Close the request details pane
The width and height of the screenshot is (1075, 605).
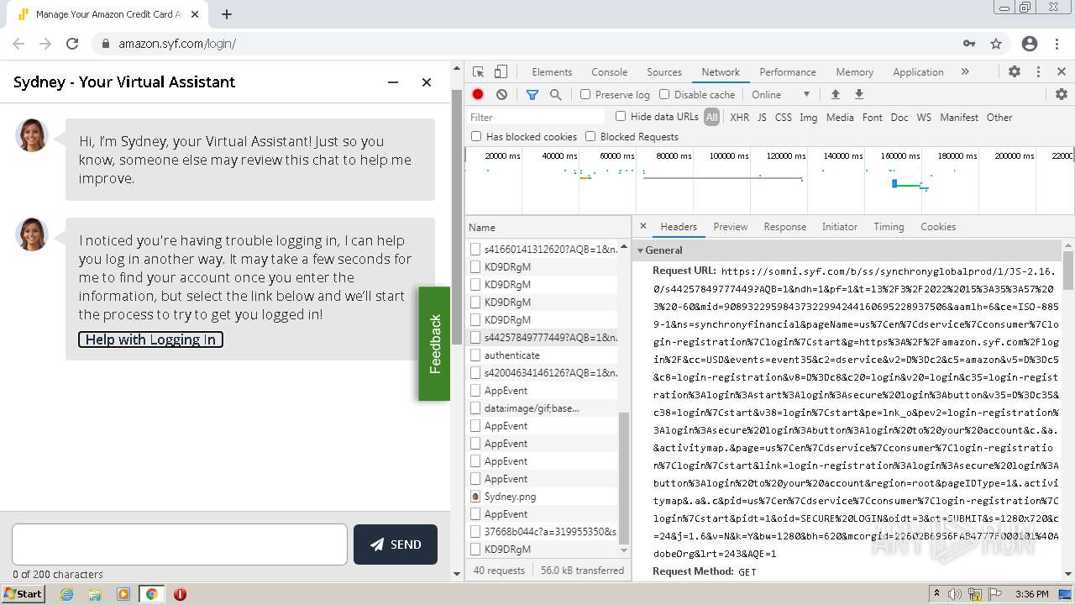point(643,226)
